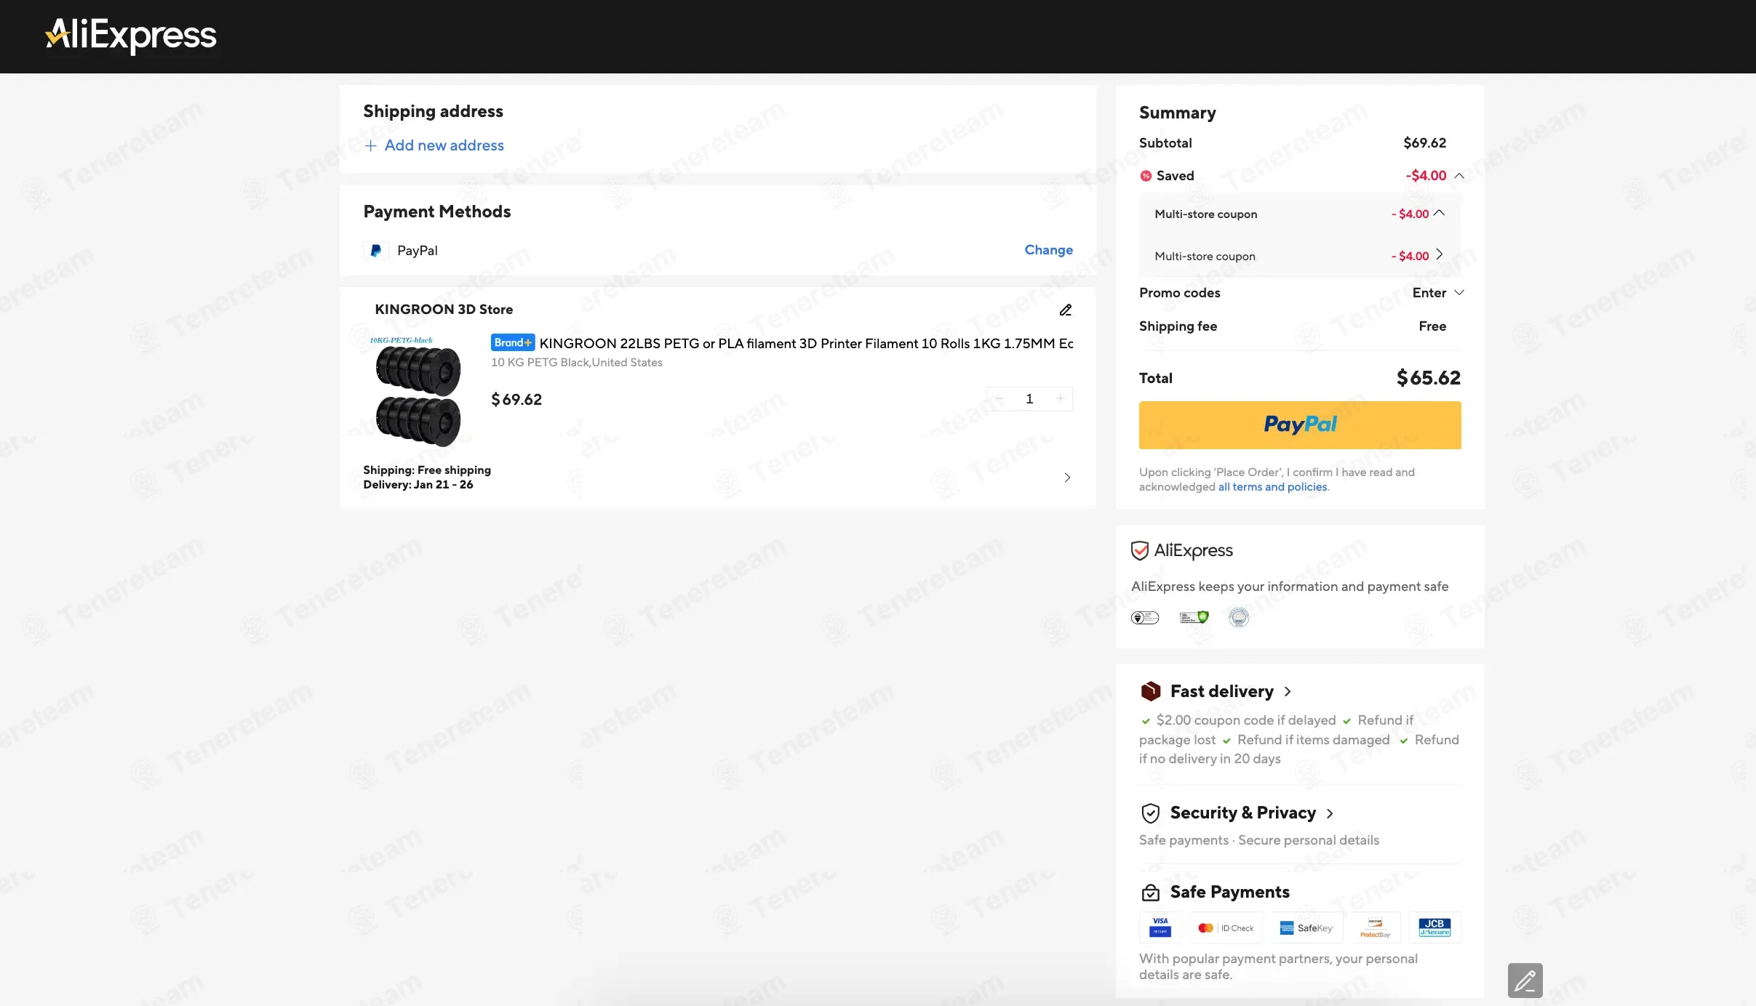Click the green shield certification badge
Image resolution: width=1756 pixels, height=1006 pixels.
1194,617
